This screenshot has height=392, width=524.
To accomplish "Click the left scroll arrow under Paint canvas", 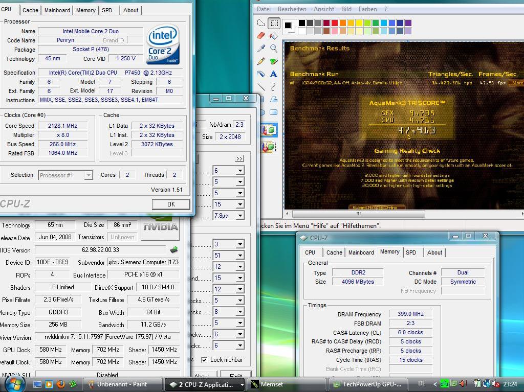I will click(x=287, y=214).
